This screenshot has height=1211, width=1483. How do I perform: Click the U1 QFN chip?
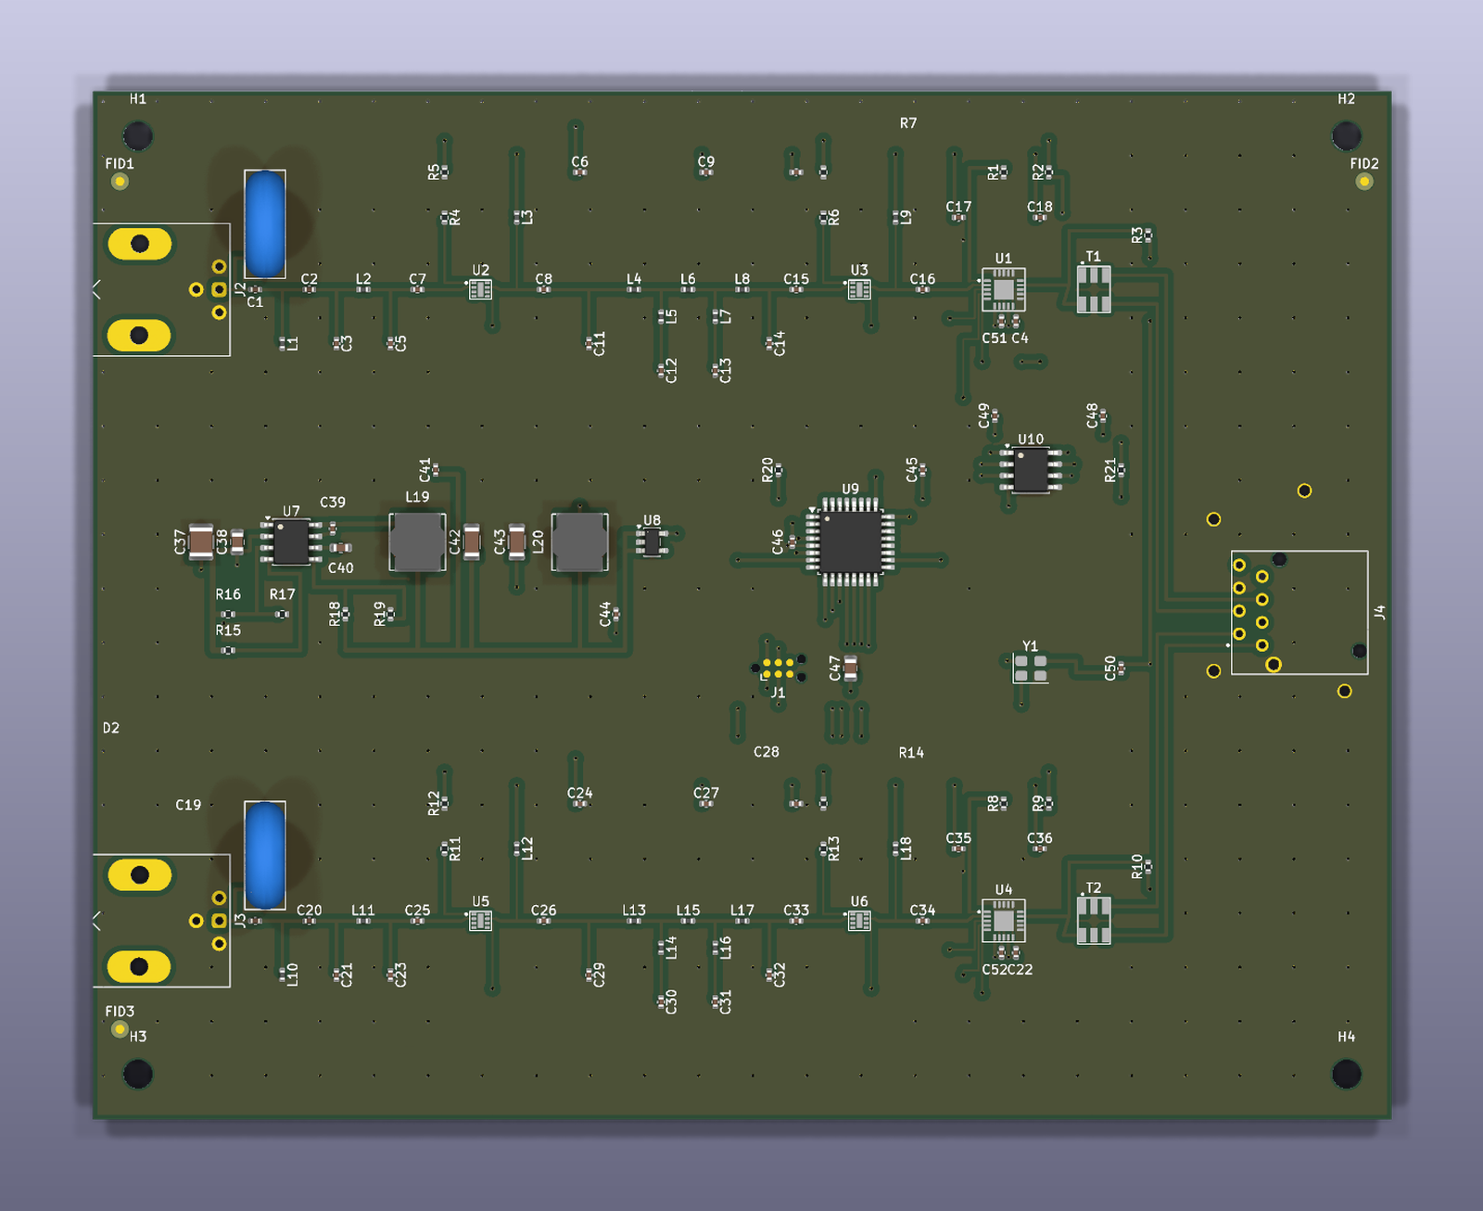point(1004,289)
